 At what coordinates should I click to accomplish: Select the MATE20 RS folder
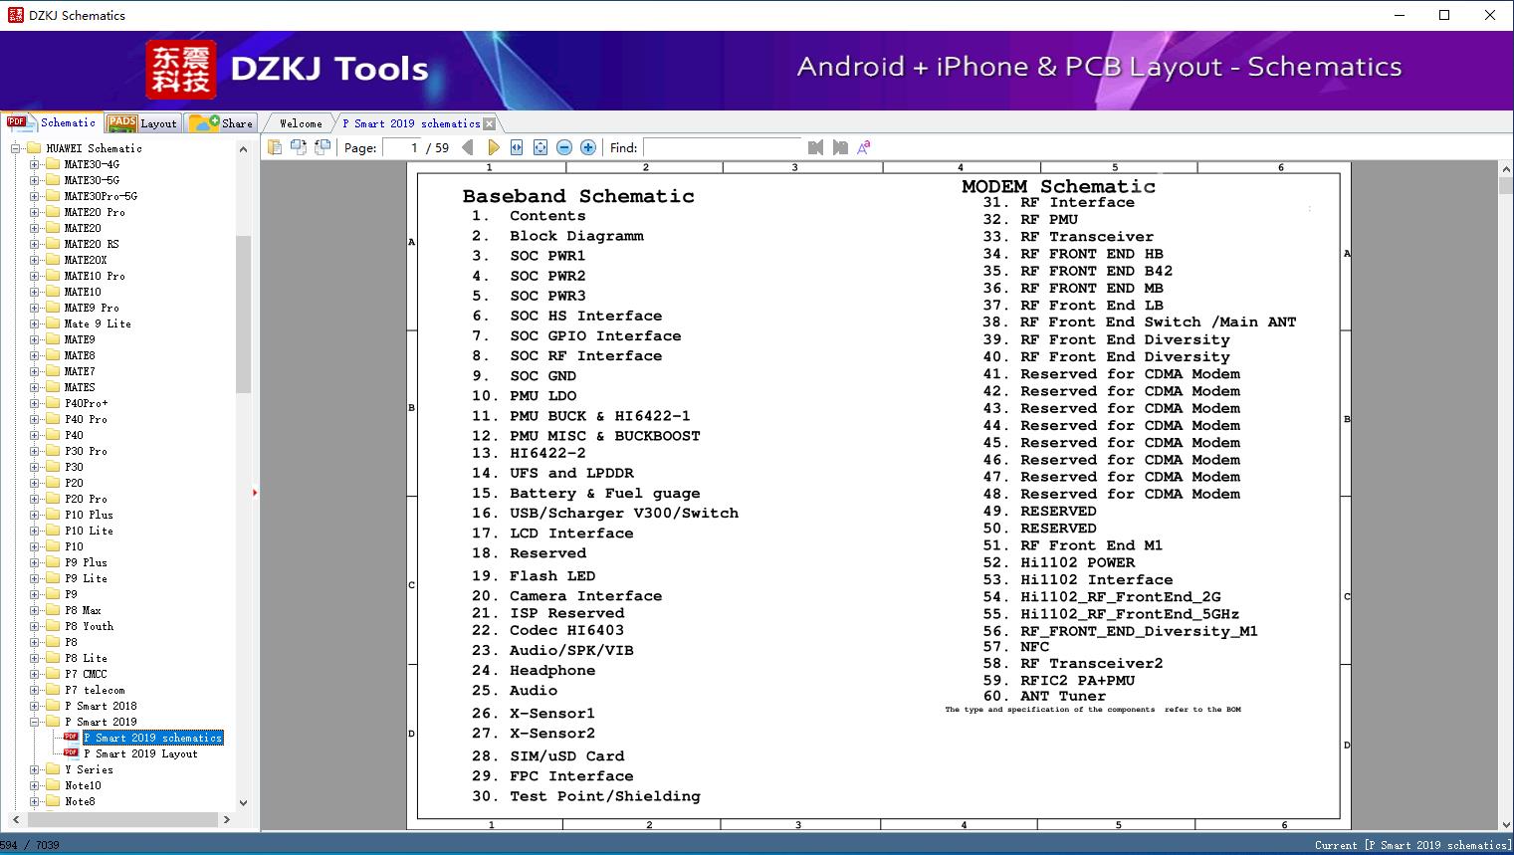click(x=92, y=244)
